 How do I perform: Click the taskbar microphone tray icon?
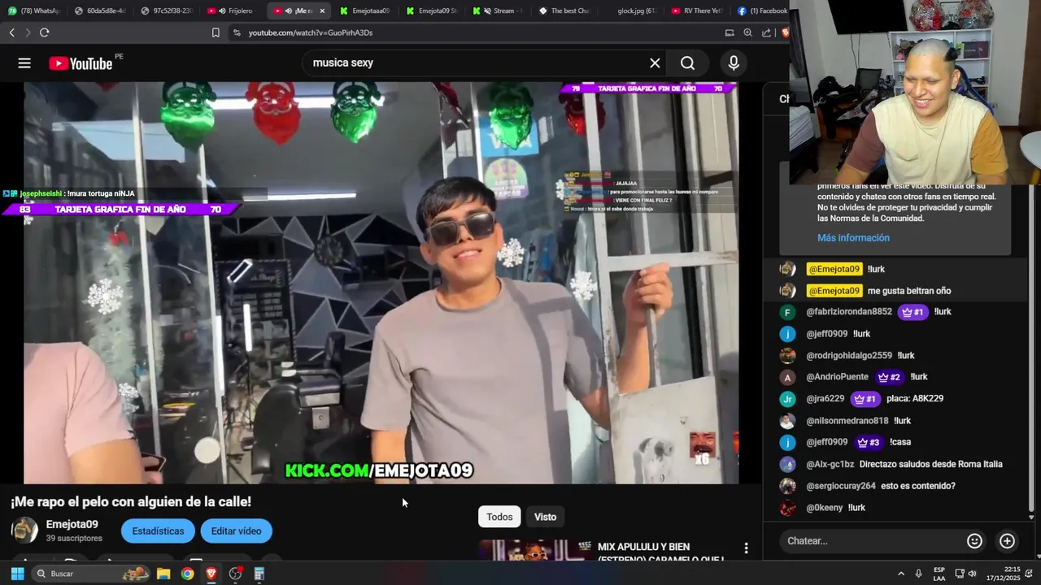coord(918,574)
